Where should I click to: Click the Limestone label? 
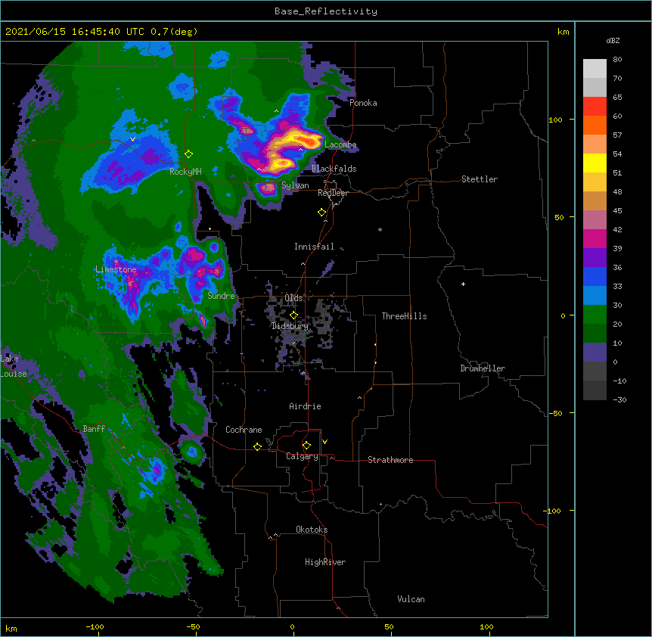click(116, 269)
